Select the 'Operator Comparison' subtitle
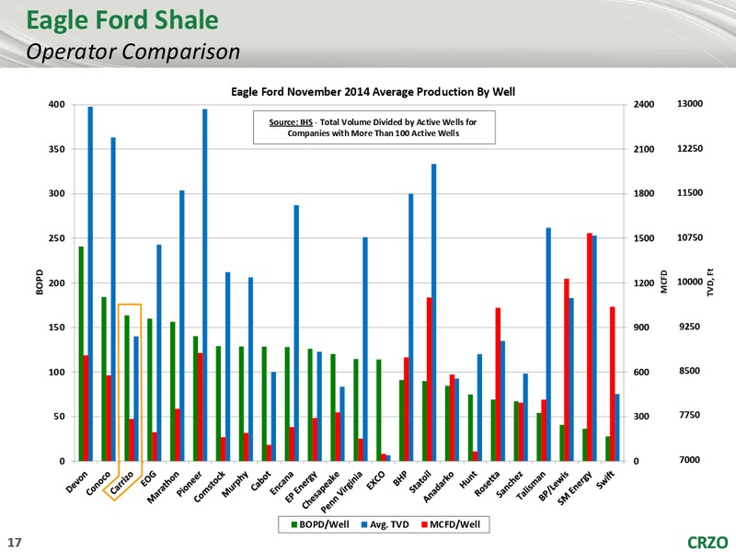Viewport: 736px width, 552px height. pyautogui.click(x=132, y=52)
